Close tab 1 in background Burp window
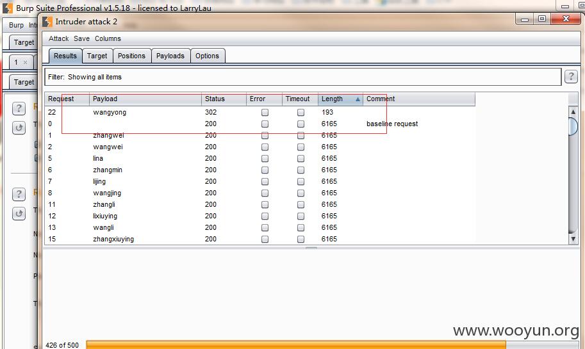This screenshot has width=585, height=349. pyautogui.click(x=26, y=62)
